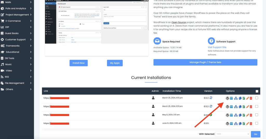Click the Space Required inbox icon
This screenshot has height=139, width=266.
click(157, 41)
